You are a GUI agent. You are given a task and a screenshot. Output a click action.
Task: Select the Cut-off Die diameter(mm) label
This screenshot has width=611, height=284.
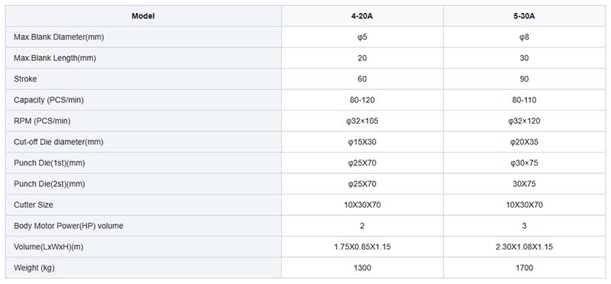pyautogui.click(x=59, y=142)
